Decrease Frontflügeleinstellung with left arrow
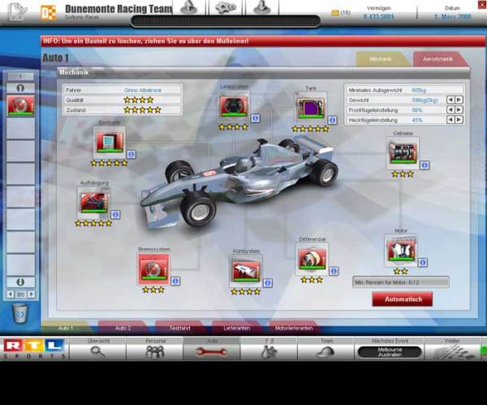The width and height of the screenshot is (487, 405). pyautogui.click(x=450, y=109)
